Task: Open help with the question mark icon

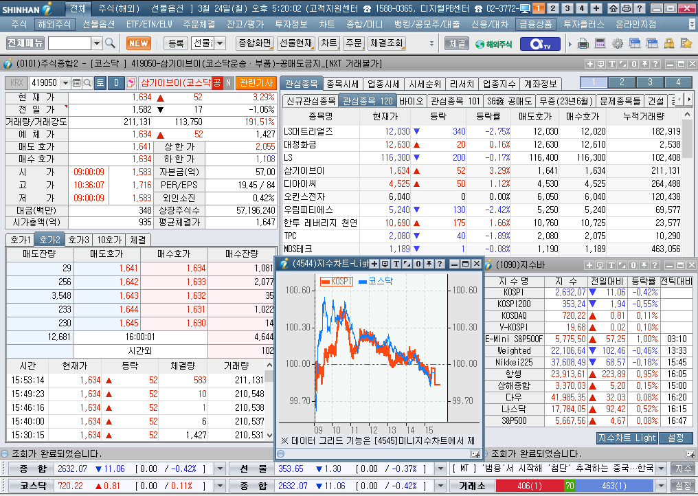Action: (x=639, y=8)
